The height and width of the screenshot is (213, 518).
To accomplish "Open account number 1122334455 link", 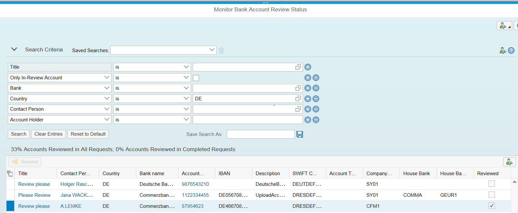I will tap(195, 195).
